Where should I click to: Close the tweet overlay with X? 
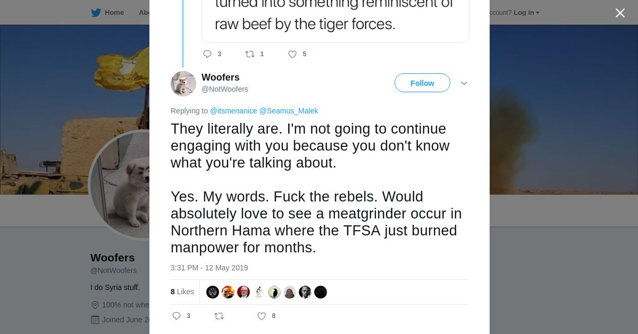click(620, 13)
